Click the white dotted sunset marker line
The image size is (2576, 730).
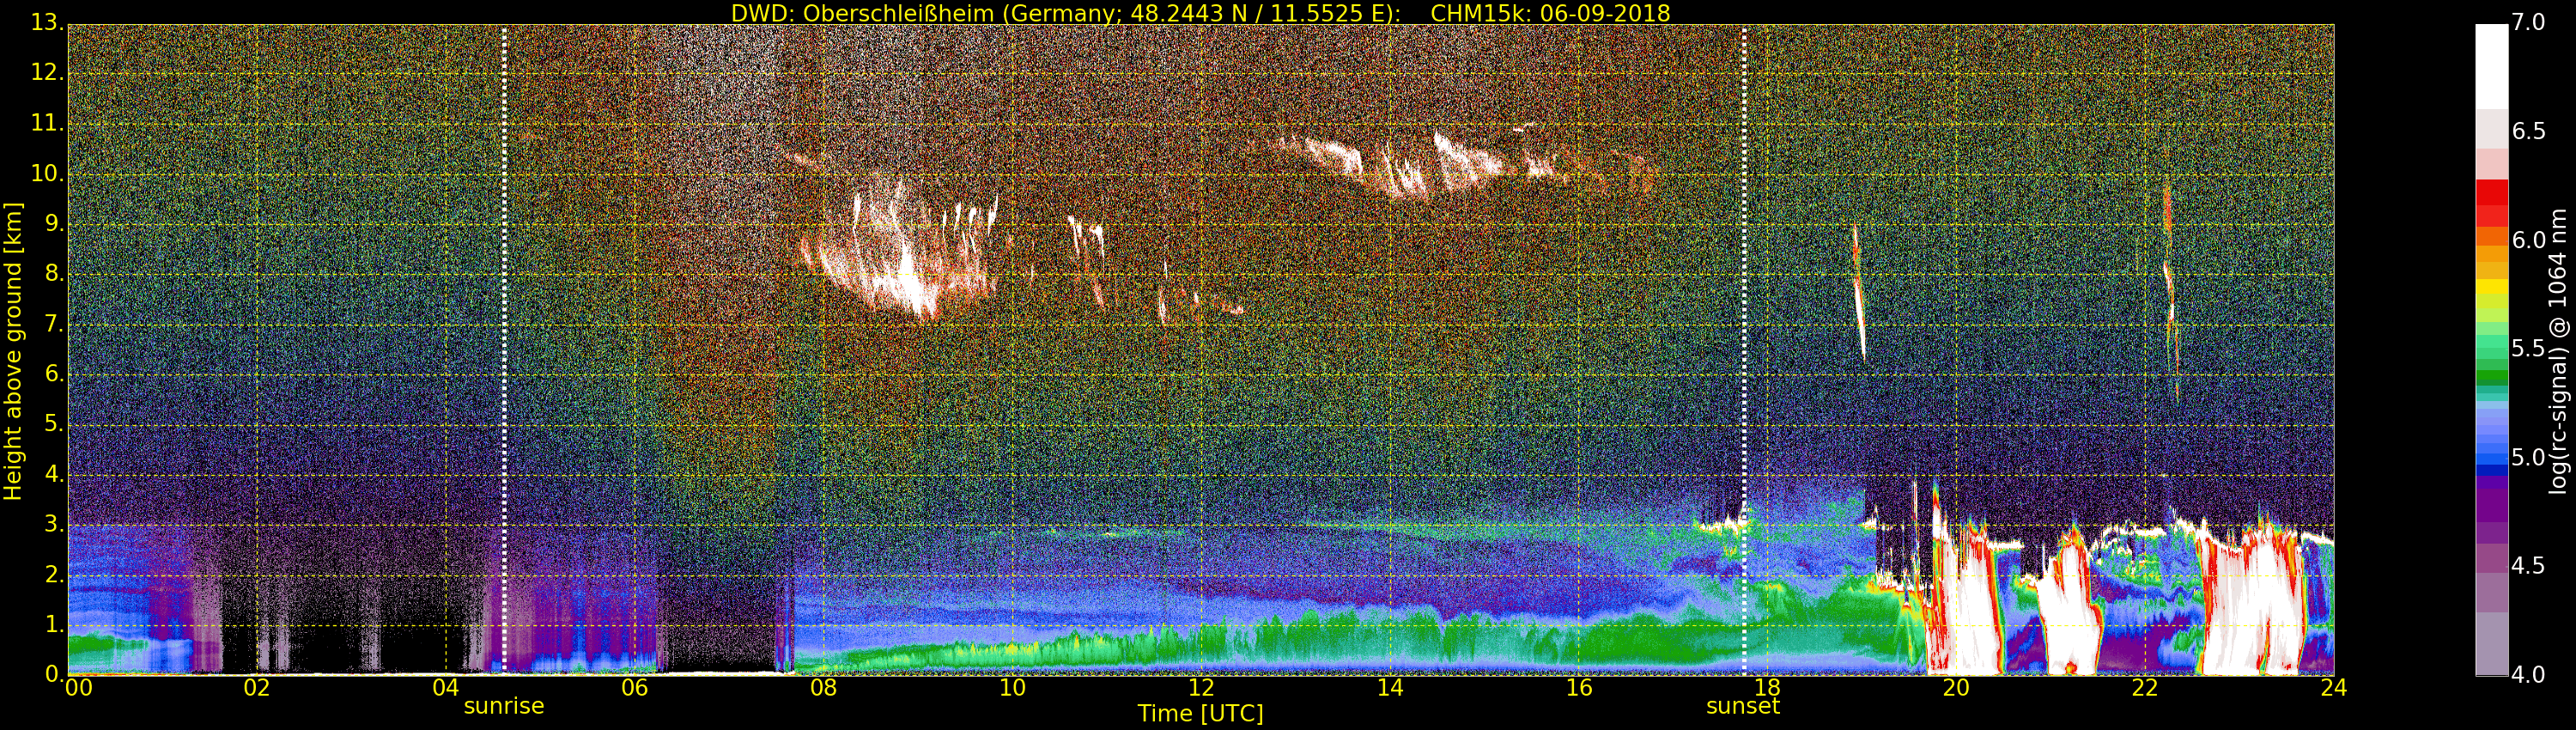(1744, 350)
